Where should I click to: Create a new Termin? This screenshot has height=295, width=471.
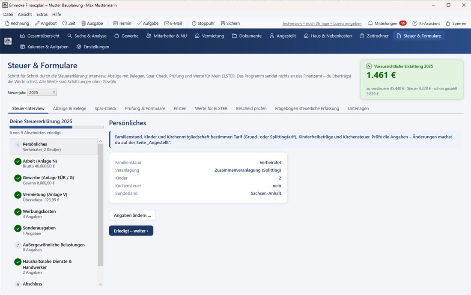[x=122, y=23]
